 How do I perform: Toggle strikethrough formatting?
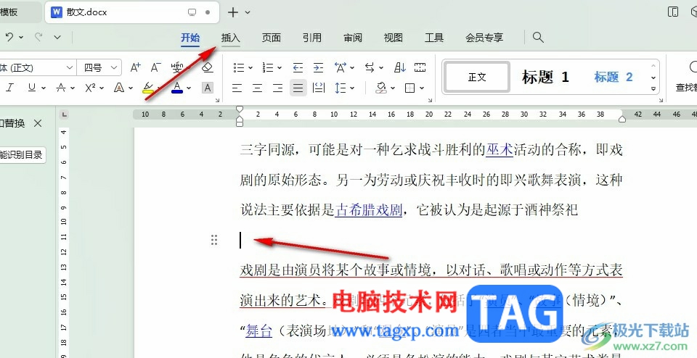coord(61,88)
